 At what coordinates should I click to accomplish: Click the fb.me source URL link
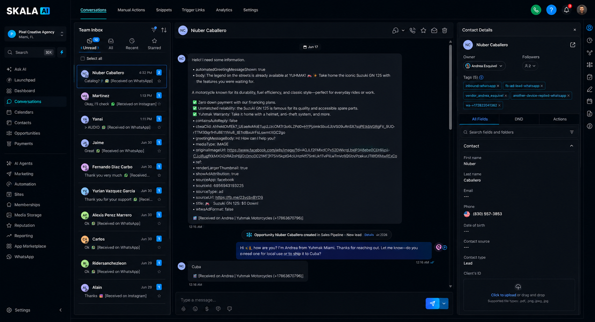click(x=239, y=197)
